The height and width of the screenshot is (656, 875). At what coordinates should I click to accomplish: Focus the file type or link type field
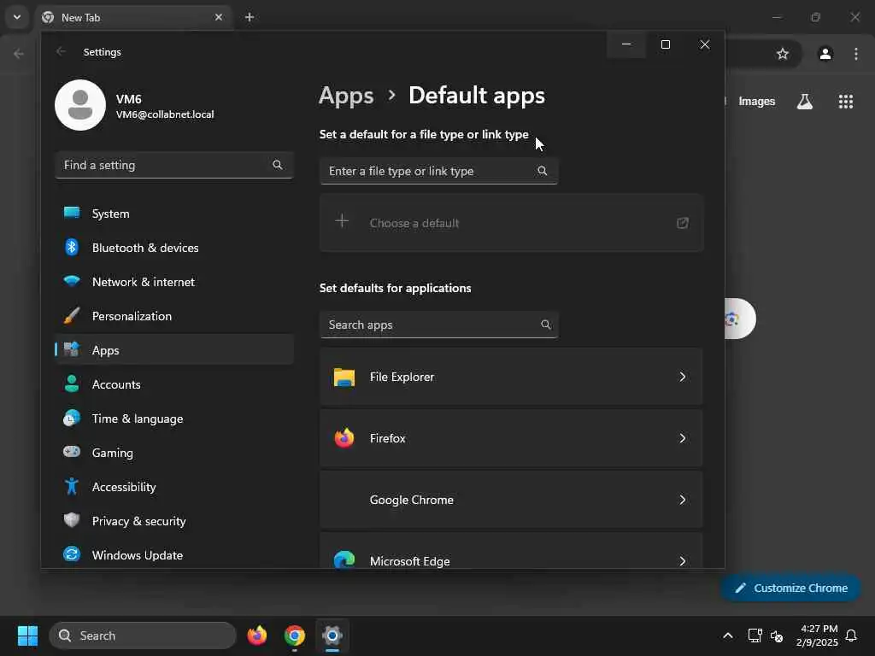click(x=438, y=171)
